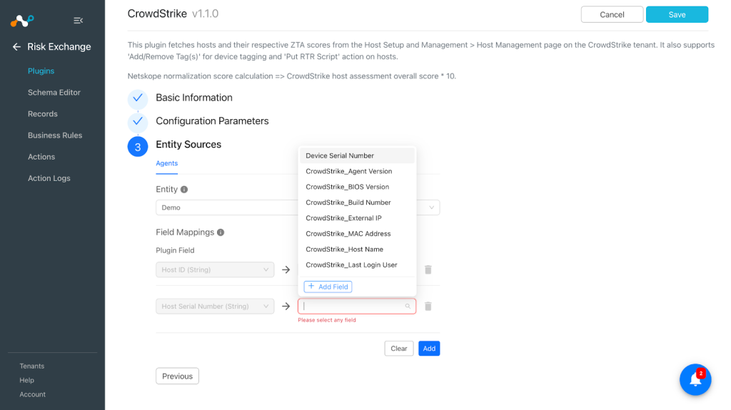Screen dimensions: 731x410
Task: Open Configuration Parameters step checkmark
Action: (x=138, y=122)
